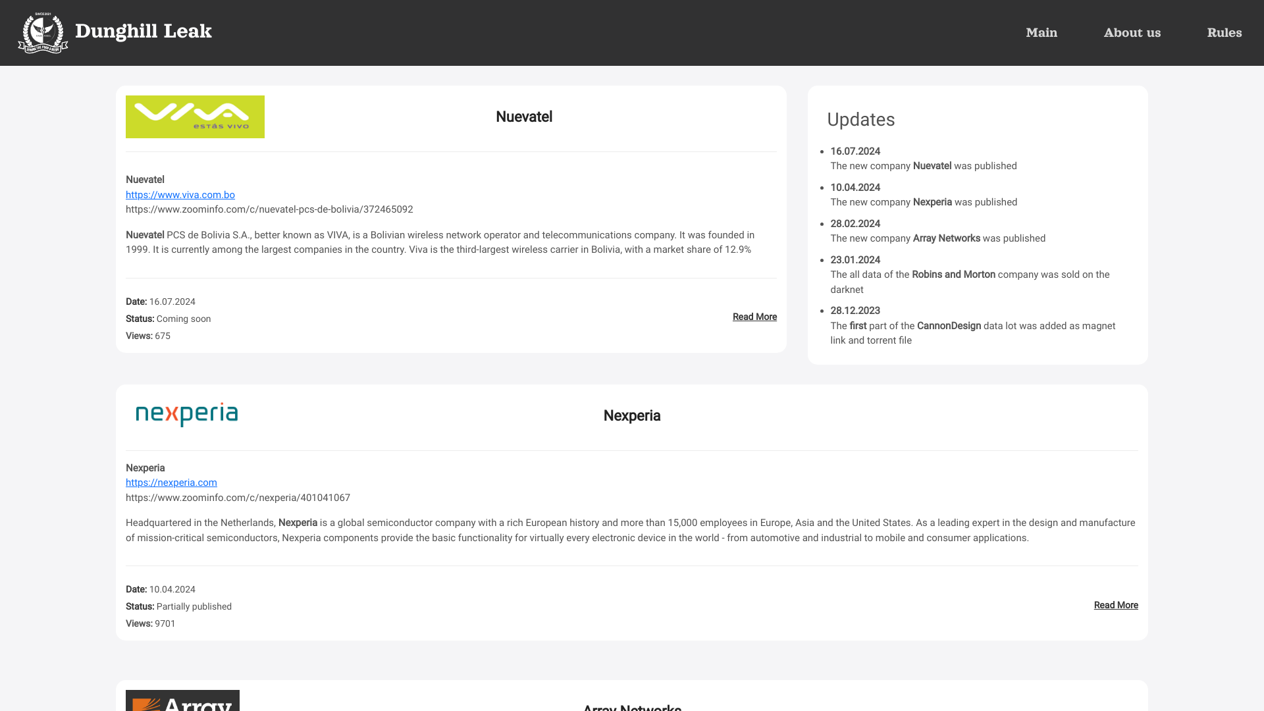Screen dimensions: 1264x711
Task: Click the Array Networks heading
Action: pos(631,707)
